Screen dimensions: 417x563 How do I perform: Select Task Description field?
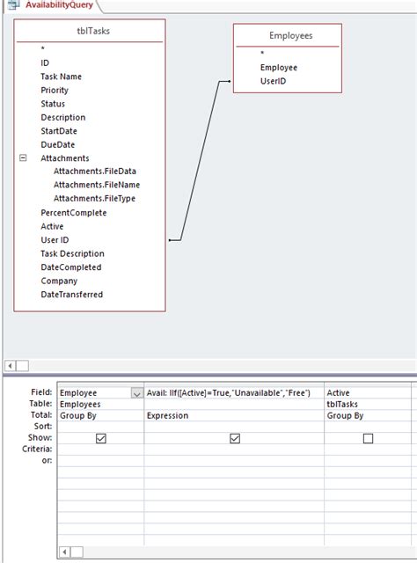click(72, 254)
